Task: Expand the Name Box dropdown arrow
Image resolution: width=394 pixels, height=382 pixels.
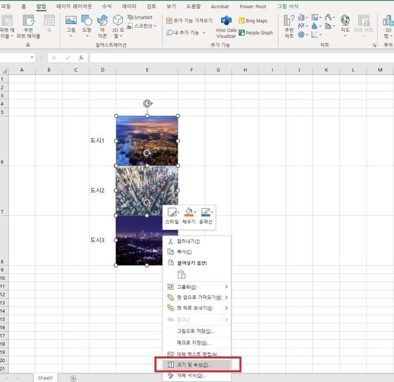Action: pyautogui.click(x=32, y=58)
